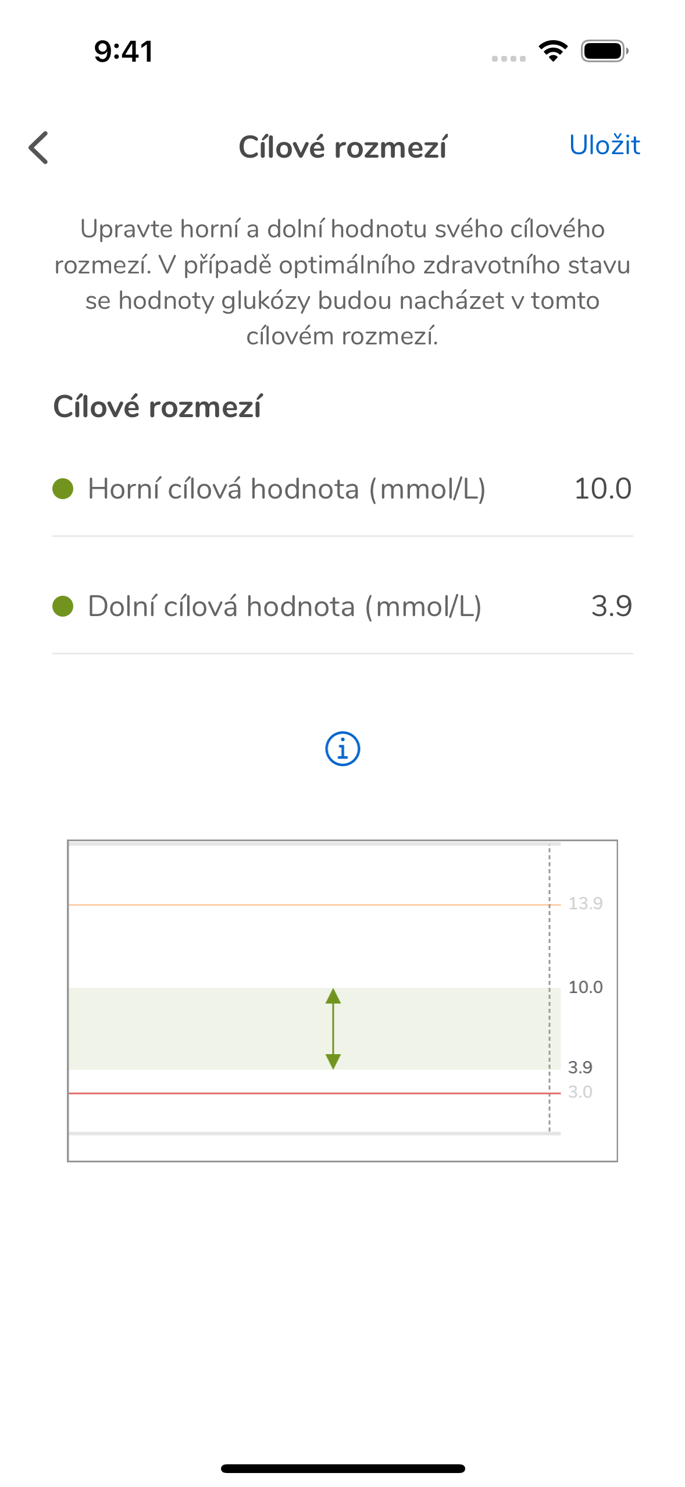Tap the red 3.0 threshold line

[x=315, y=1093]
